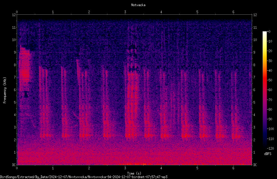Click the 4 second mark on top axis
The width and height of the screenshot is (277, 179).
[161, 12]
